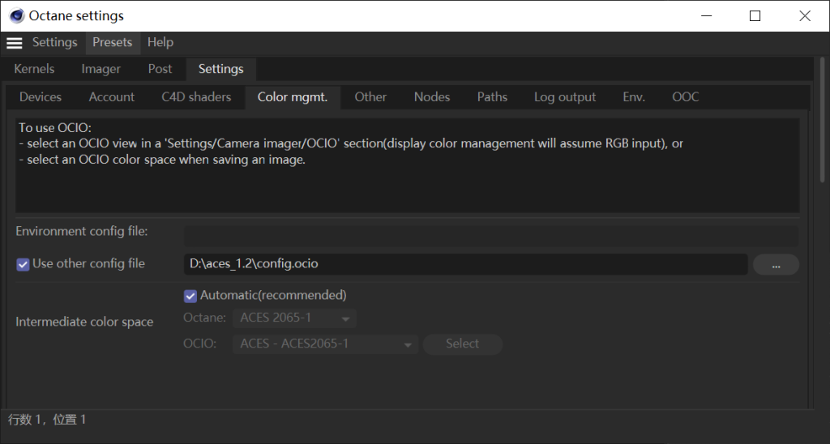
Task: Select the Devices sub-tab
Action: (x=41, y=97)
